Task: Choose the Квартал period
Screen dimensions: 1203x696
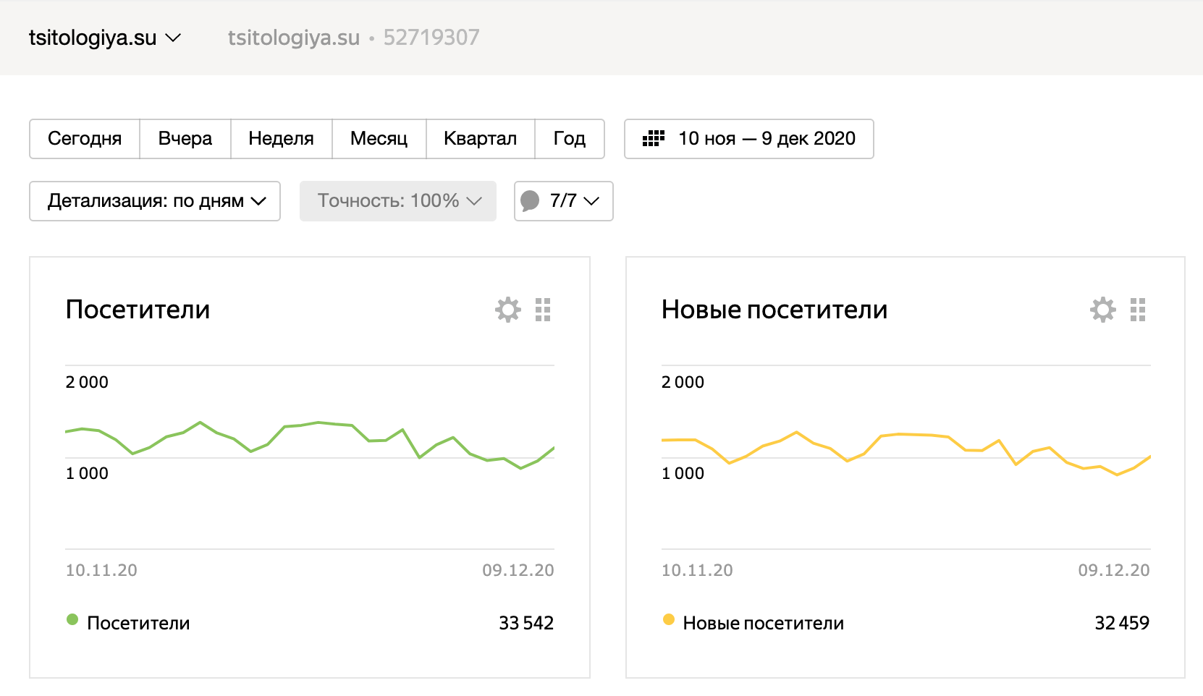Action: click(x=480, y=139)
